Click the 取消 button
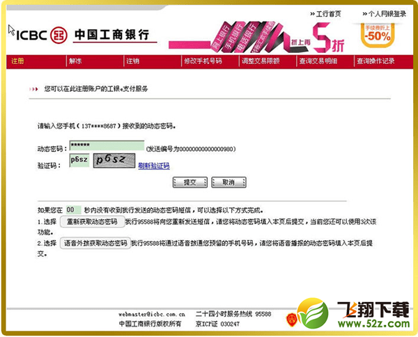 [229, 182]
